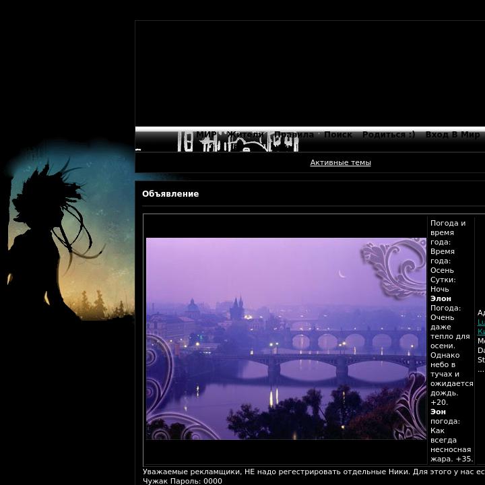The width and height of the screenshot is (485, 485).
Task: Open the Жители members page
Action: click(x=245, y=135)
